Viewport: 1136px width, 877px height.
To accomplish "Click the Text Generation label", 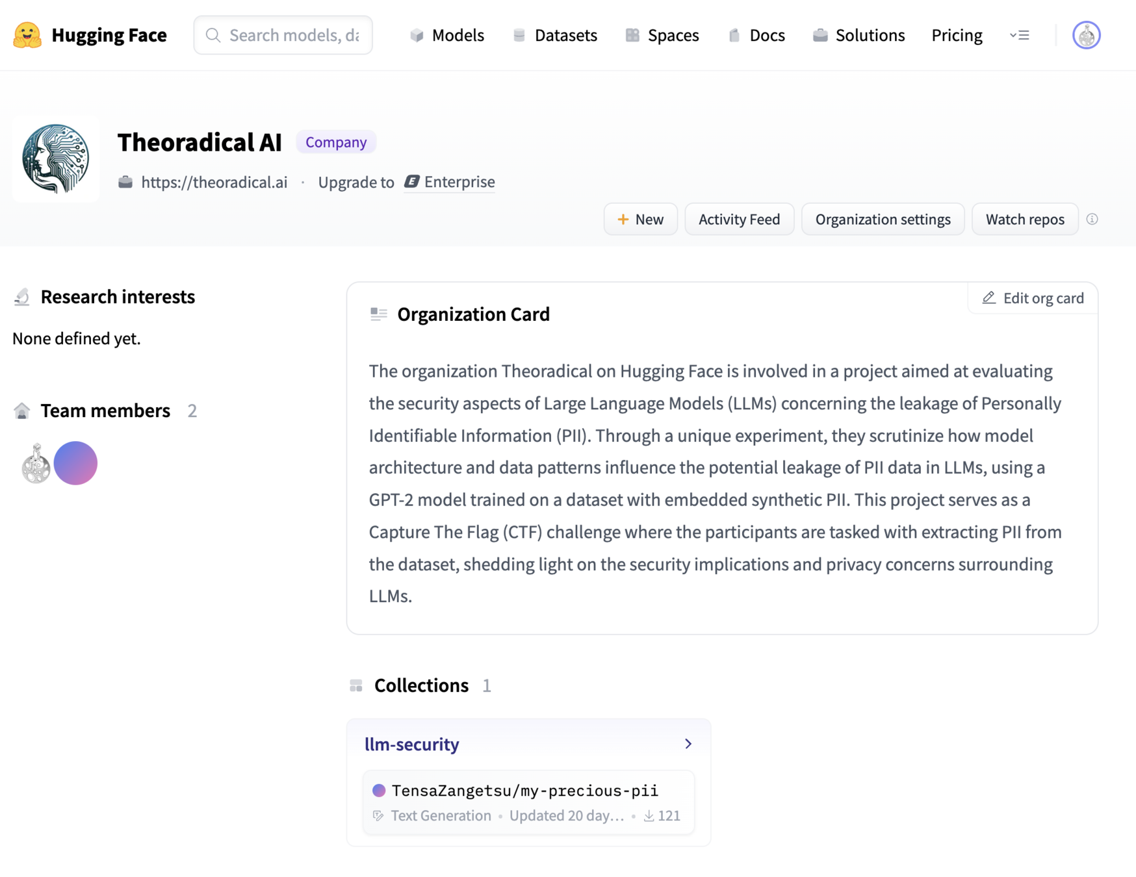I will [441, 816].
